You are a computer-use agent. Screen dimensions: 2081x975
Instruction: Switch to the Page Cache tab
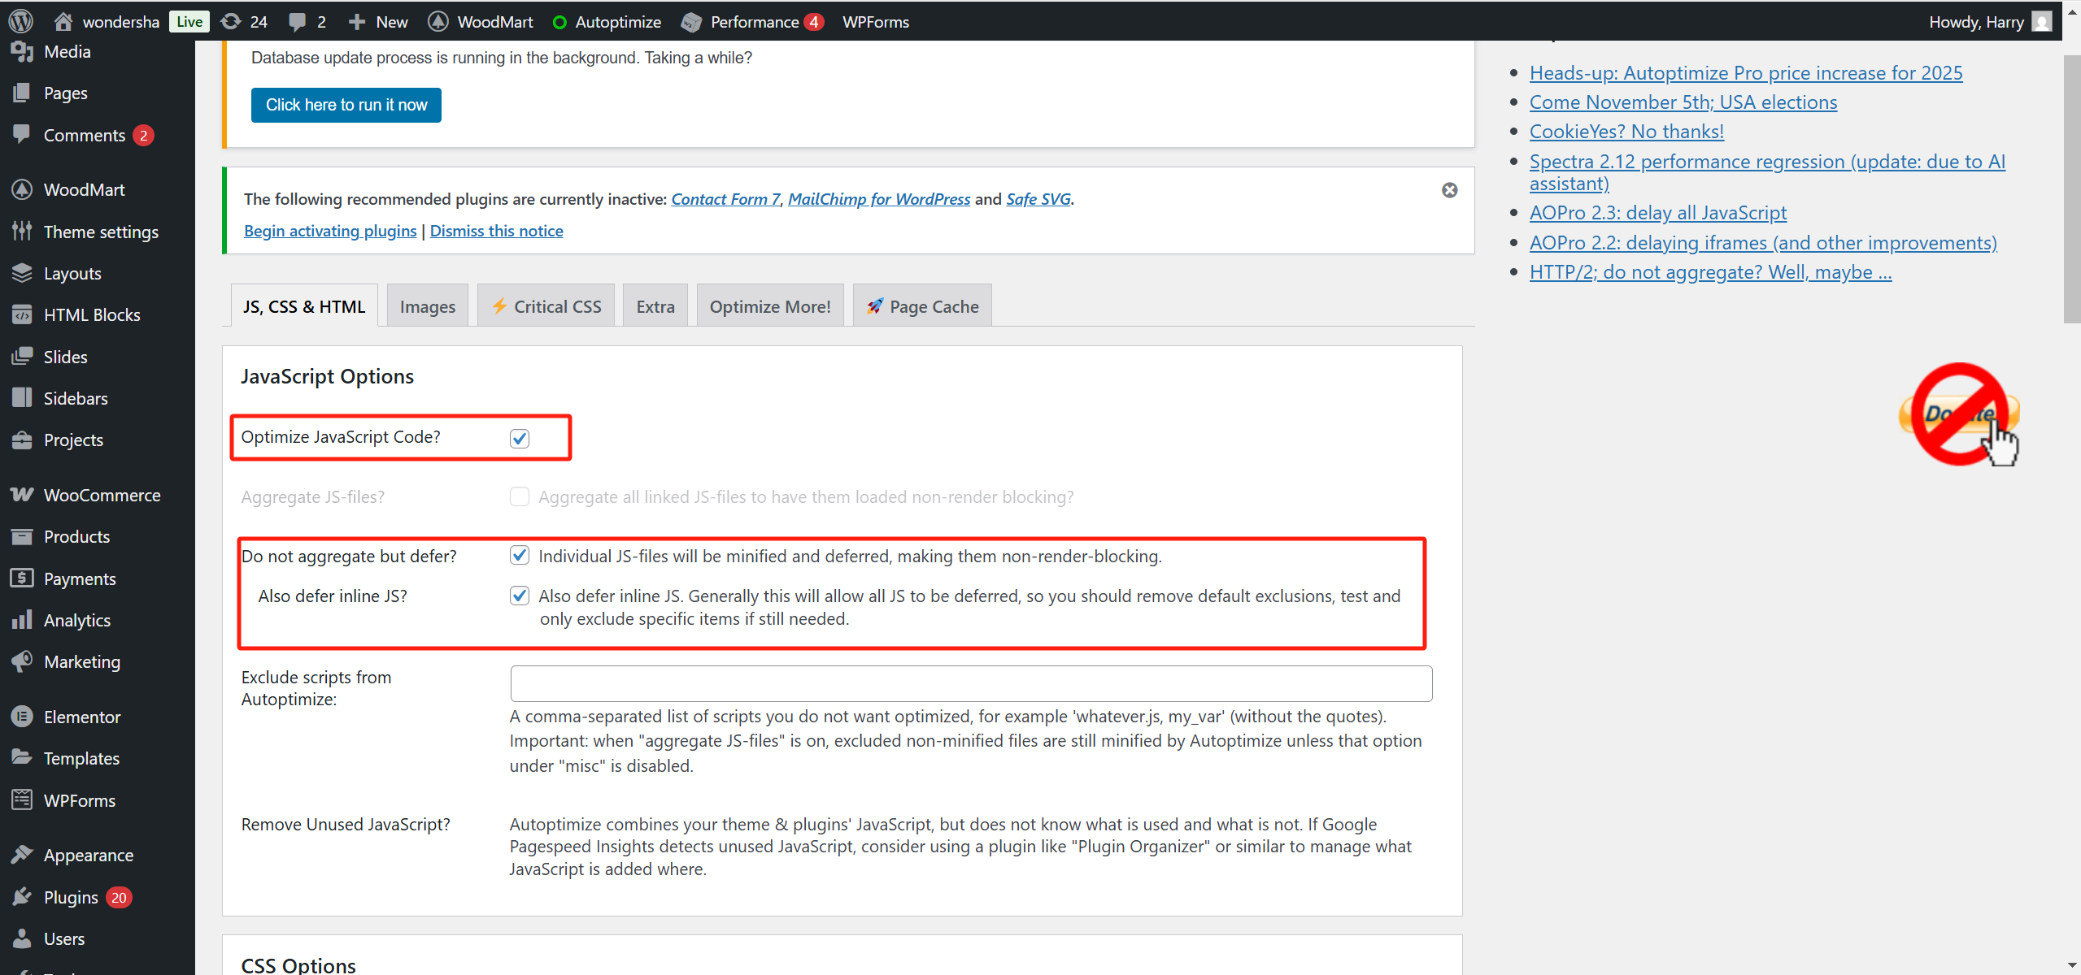click(922, 306)
